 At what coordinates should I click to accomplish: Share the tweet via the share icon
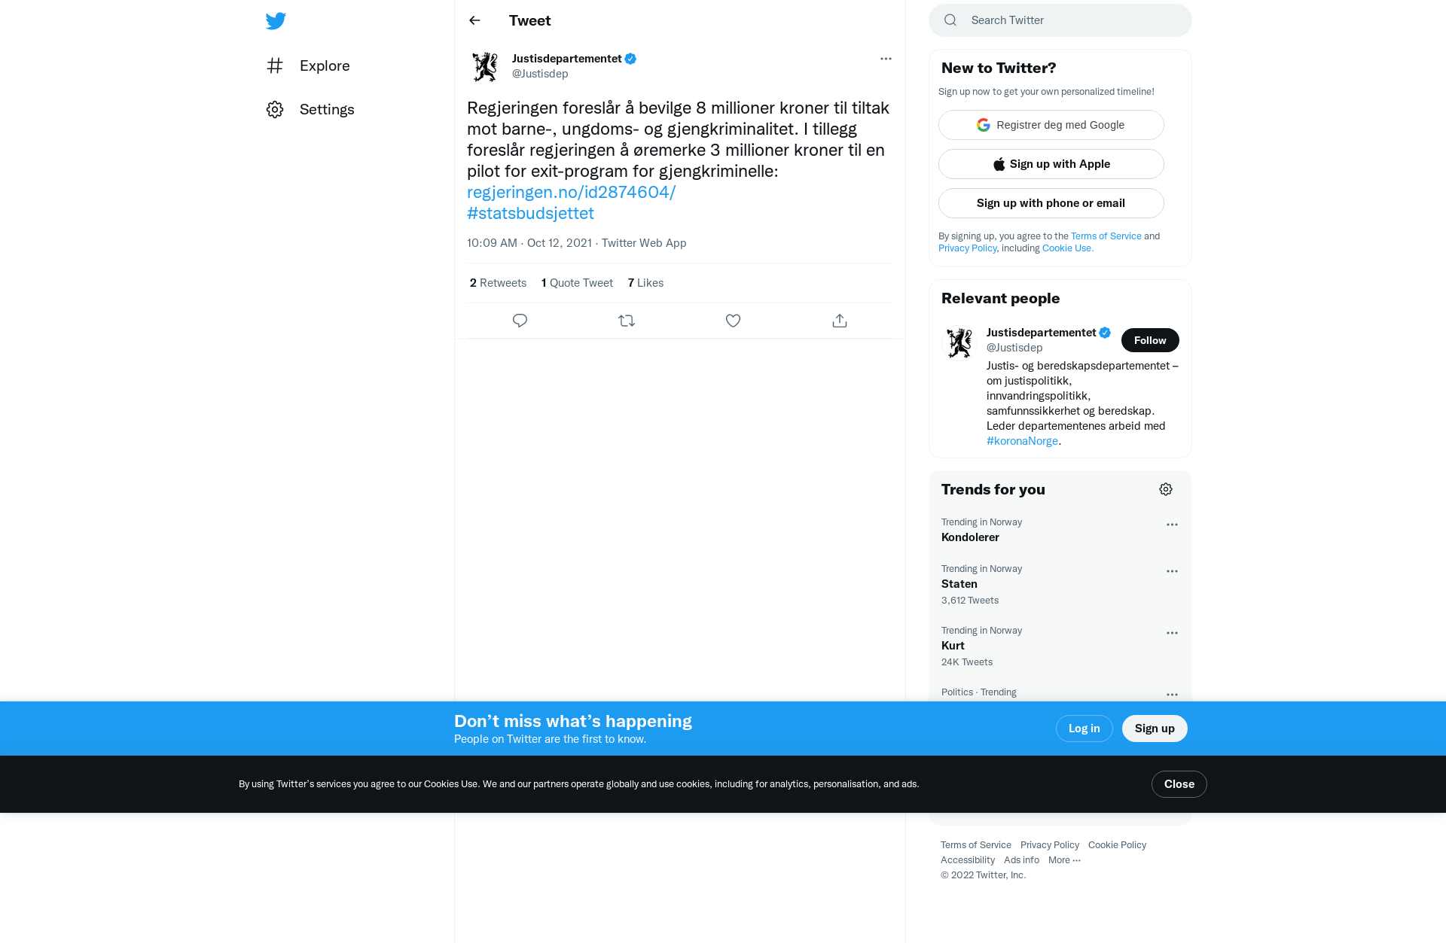[x=840, y=321]
